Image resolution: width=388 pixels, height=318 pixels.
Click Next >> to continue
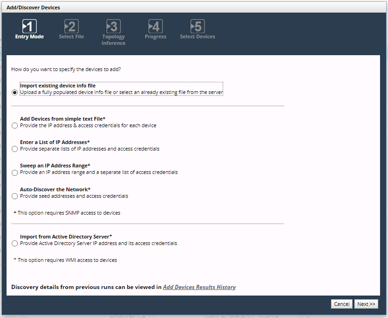point(366,304)
